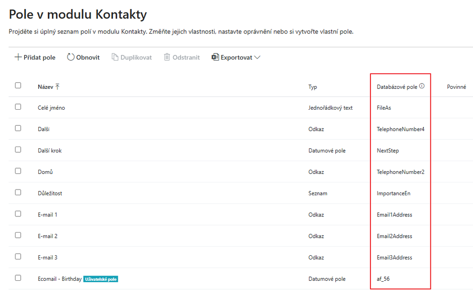Click the sort arrow icon next to Název
The width and height of the screenshot is (473, 294).
click(x=57, y=87)
